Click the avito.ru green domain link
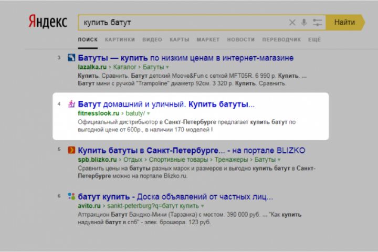 89,206
